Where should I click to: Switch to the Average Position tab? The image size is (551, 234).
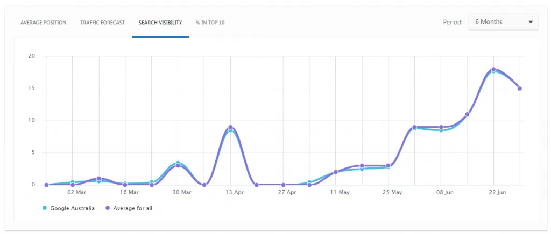(43, 23)
